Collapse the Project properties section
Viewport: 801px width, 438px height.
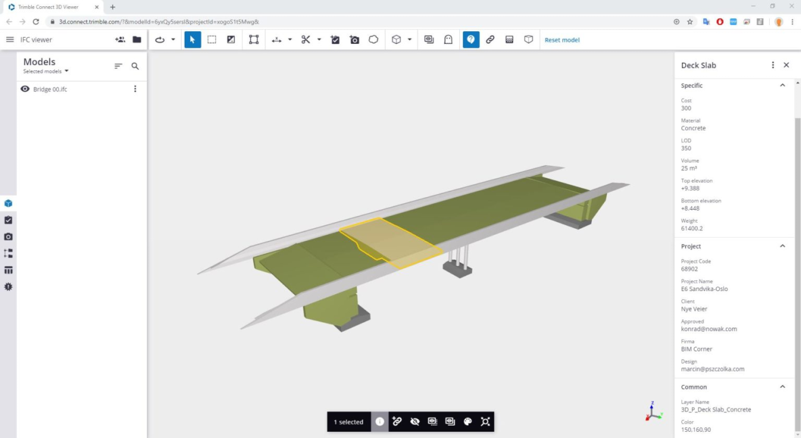782,246
